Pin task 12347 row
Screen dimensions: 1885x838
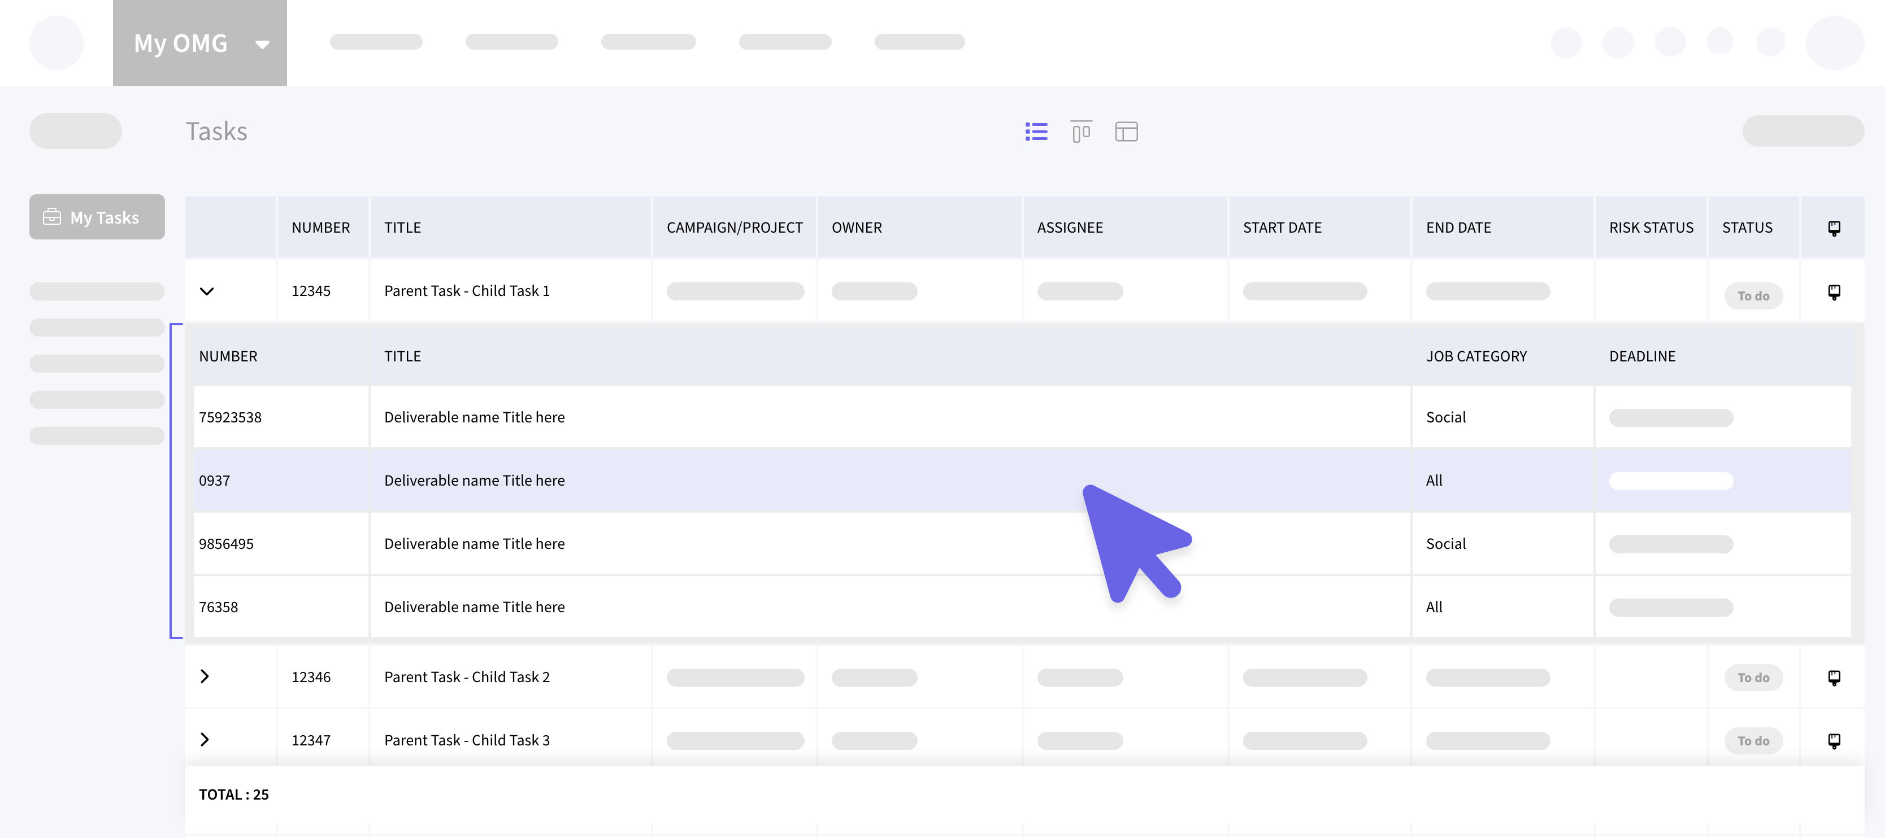(1834, 741)
